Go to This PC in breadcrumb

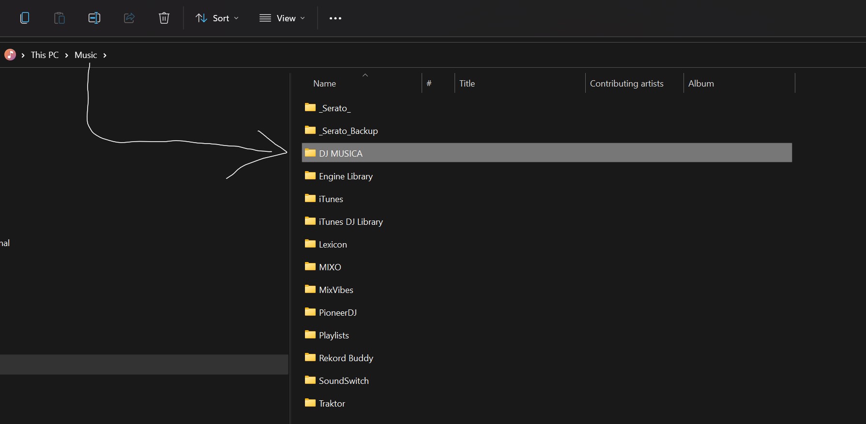point(45,55)
